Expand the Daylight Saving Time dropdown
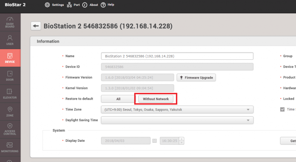 (x=177, y=120)
